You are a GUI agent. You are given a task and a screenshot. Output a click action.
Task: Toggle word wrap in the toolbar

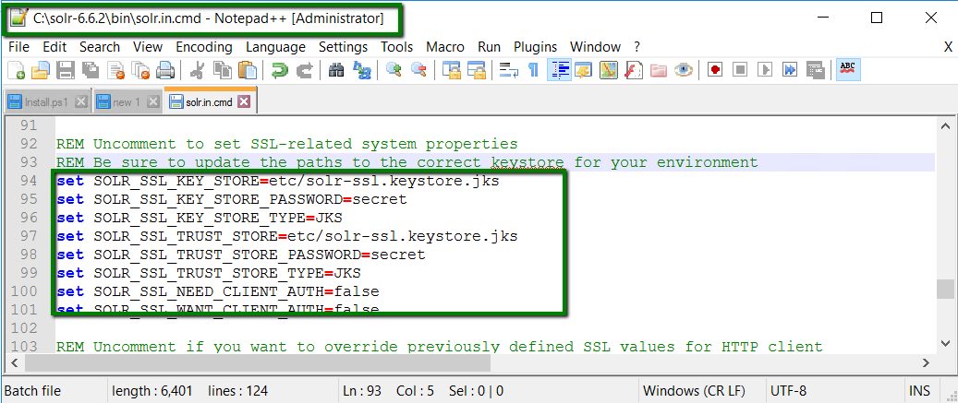tap(508, 70)
